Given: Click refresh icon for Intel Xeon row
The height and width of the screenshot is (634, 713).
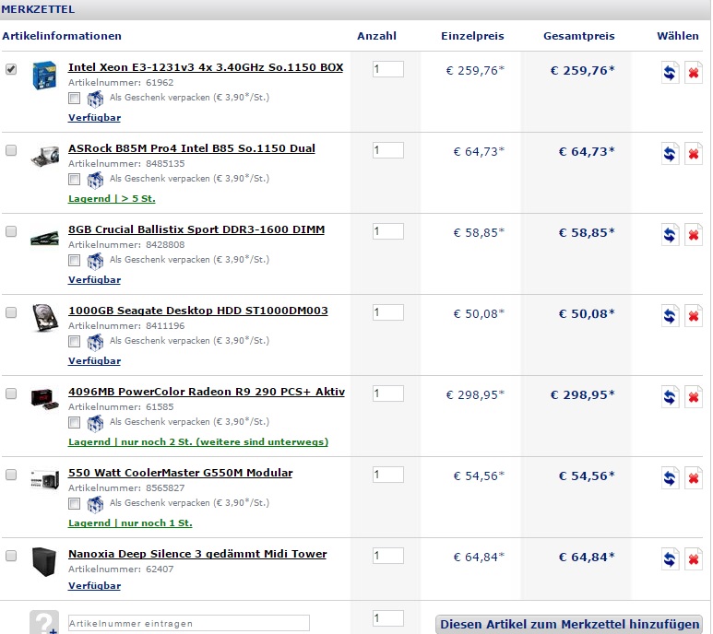Looking at the screenshot, I should point(670,73).
